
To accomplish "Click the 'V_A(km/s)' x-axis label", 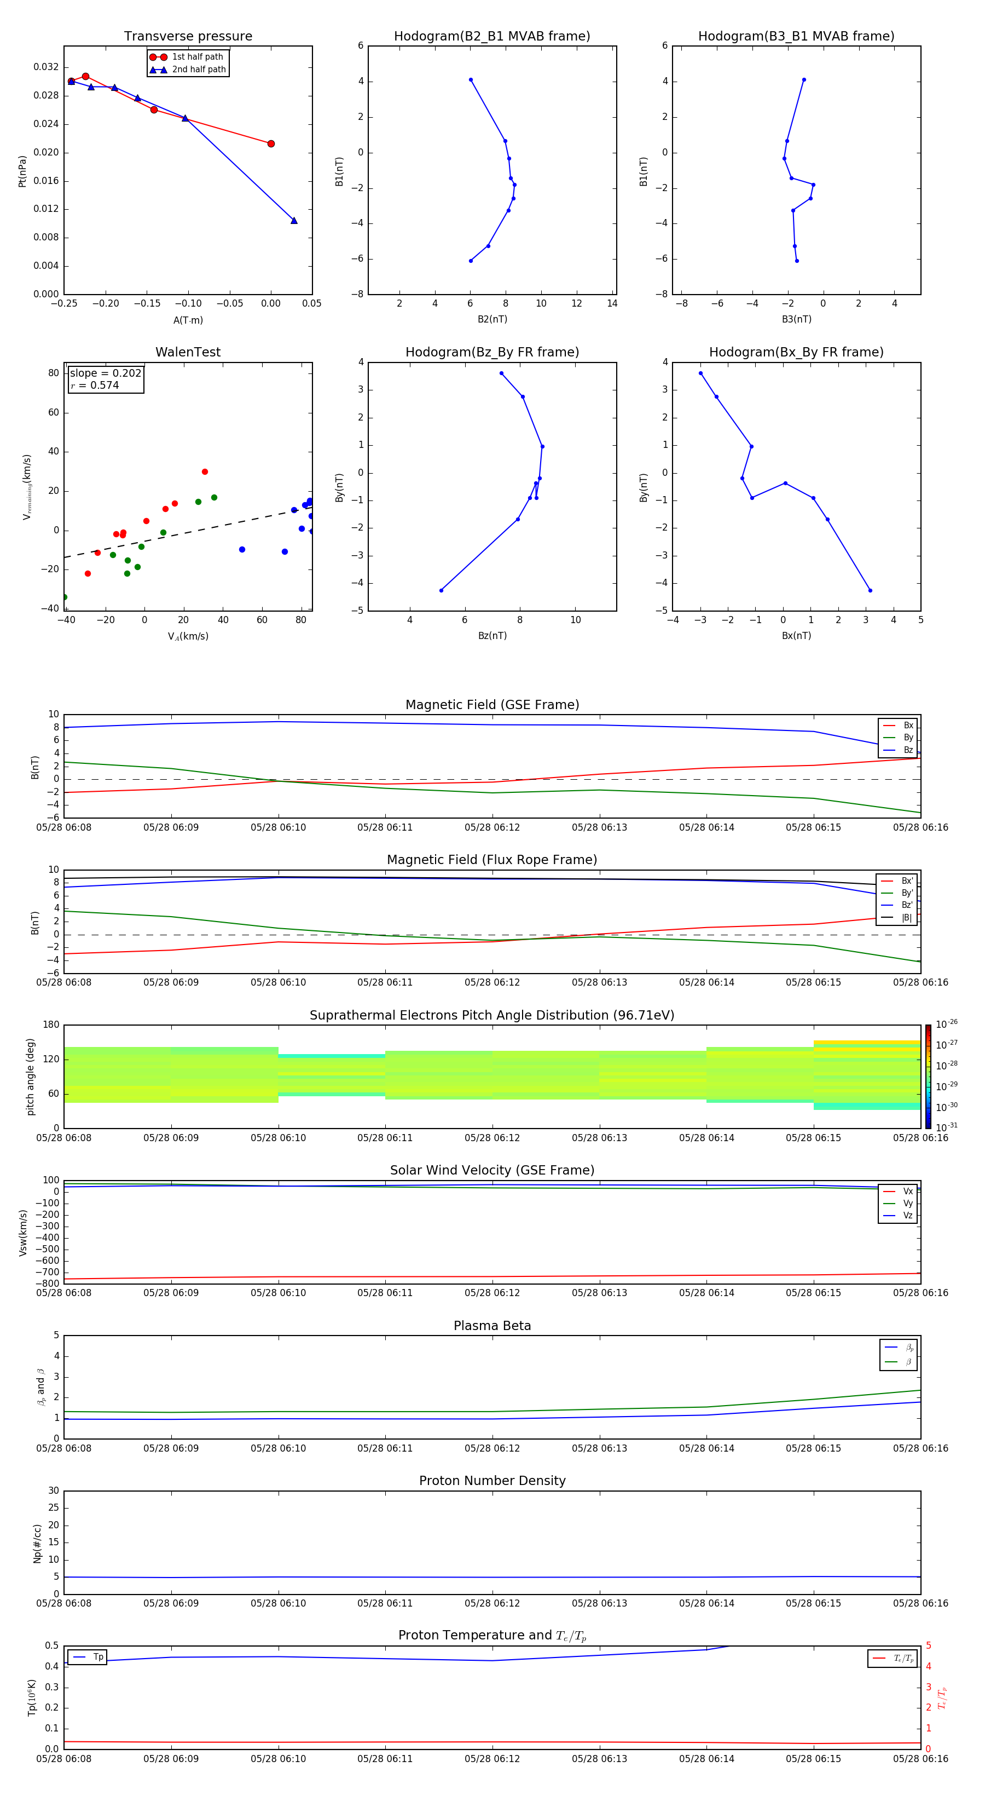I will [188, 636].
